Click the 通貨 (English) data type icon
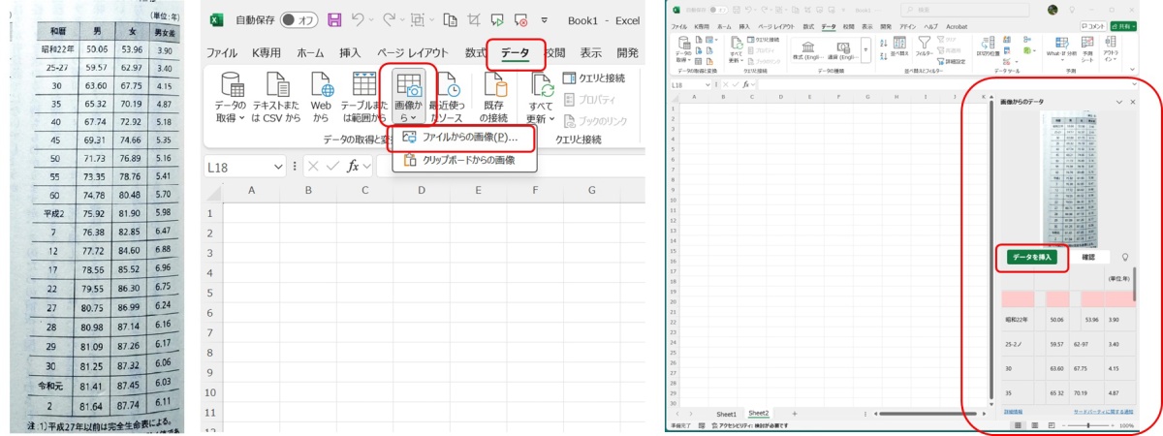Screen dimensions: 1163x436 pos(842,50)
